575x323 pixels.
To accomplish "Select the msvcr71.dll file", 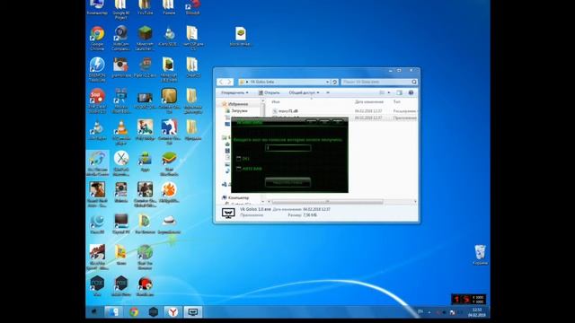I will pyautogui.click(x=287, y=111).
